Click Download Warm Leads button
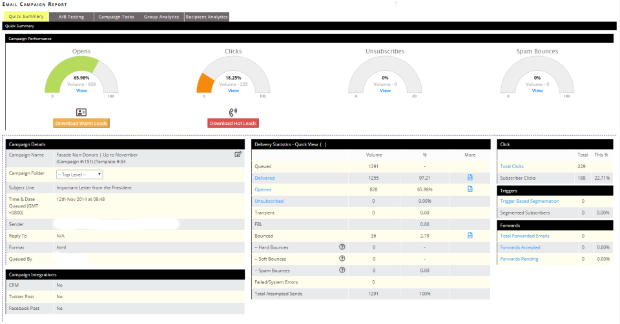 [x=81, y=124]
